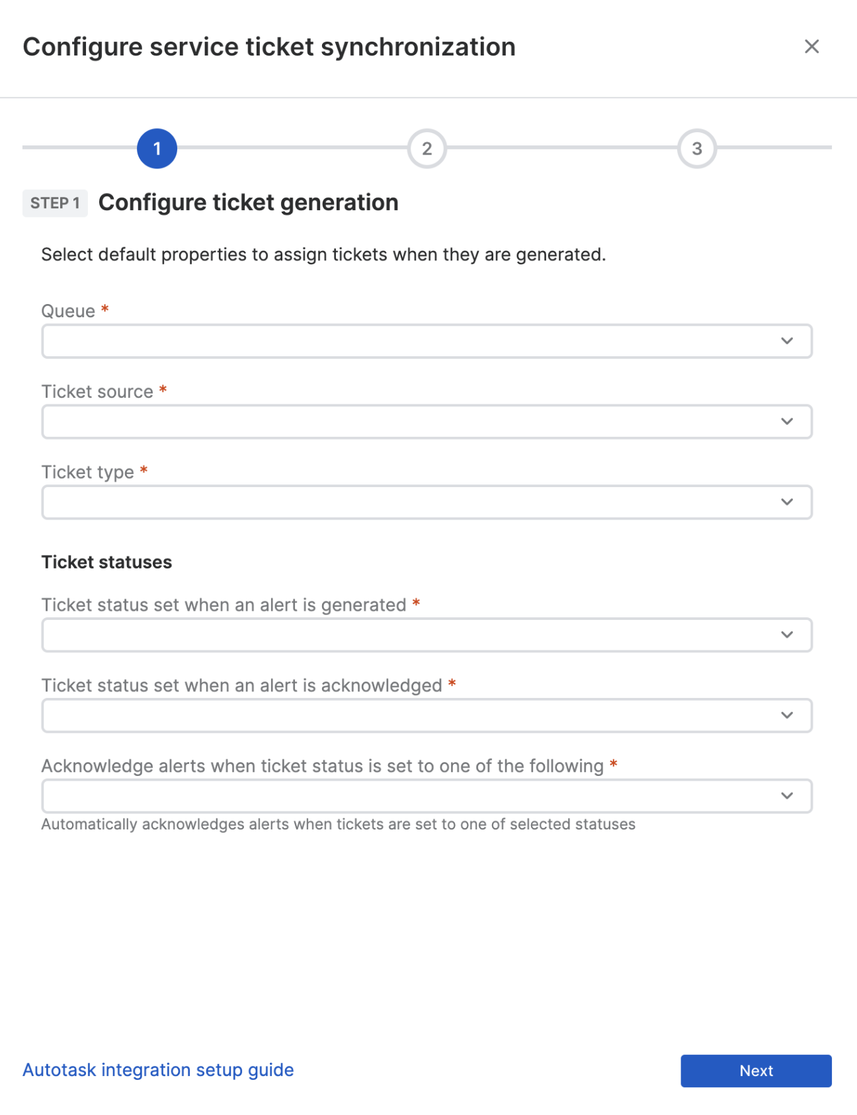Click chevron of Acknowledge alerts field
The width and height of the screenshot is (857, 1115).
click(x=786, y=796)
